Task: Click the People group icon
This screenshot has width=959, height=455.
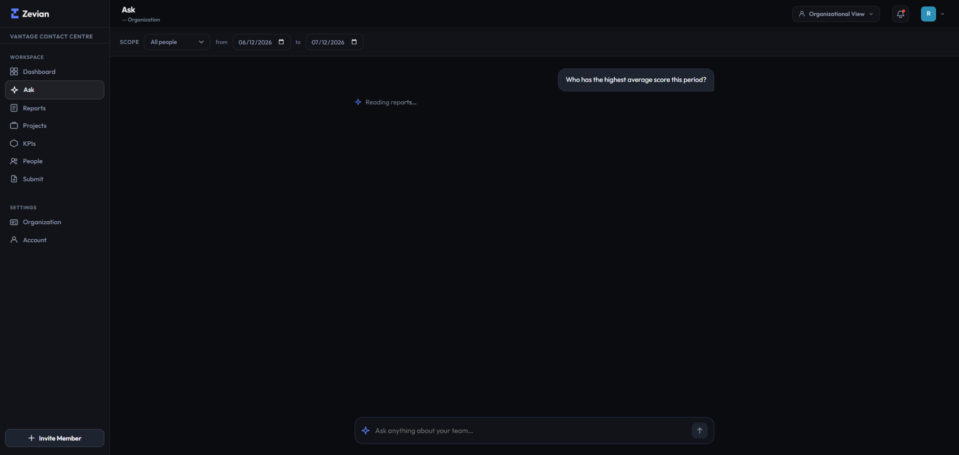Action: tap(14, 161)
